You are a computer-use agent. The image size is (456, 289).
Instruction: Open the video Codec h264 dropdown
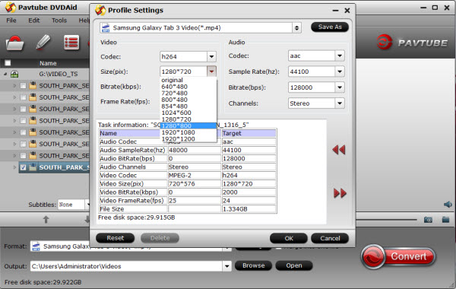click(211, 56)
